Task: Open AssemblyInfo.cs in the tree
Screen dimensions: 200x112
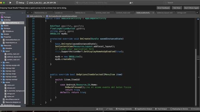Action: [11, 43]
